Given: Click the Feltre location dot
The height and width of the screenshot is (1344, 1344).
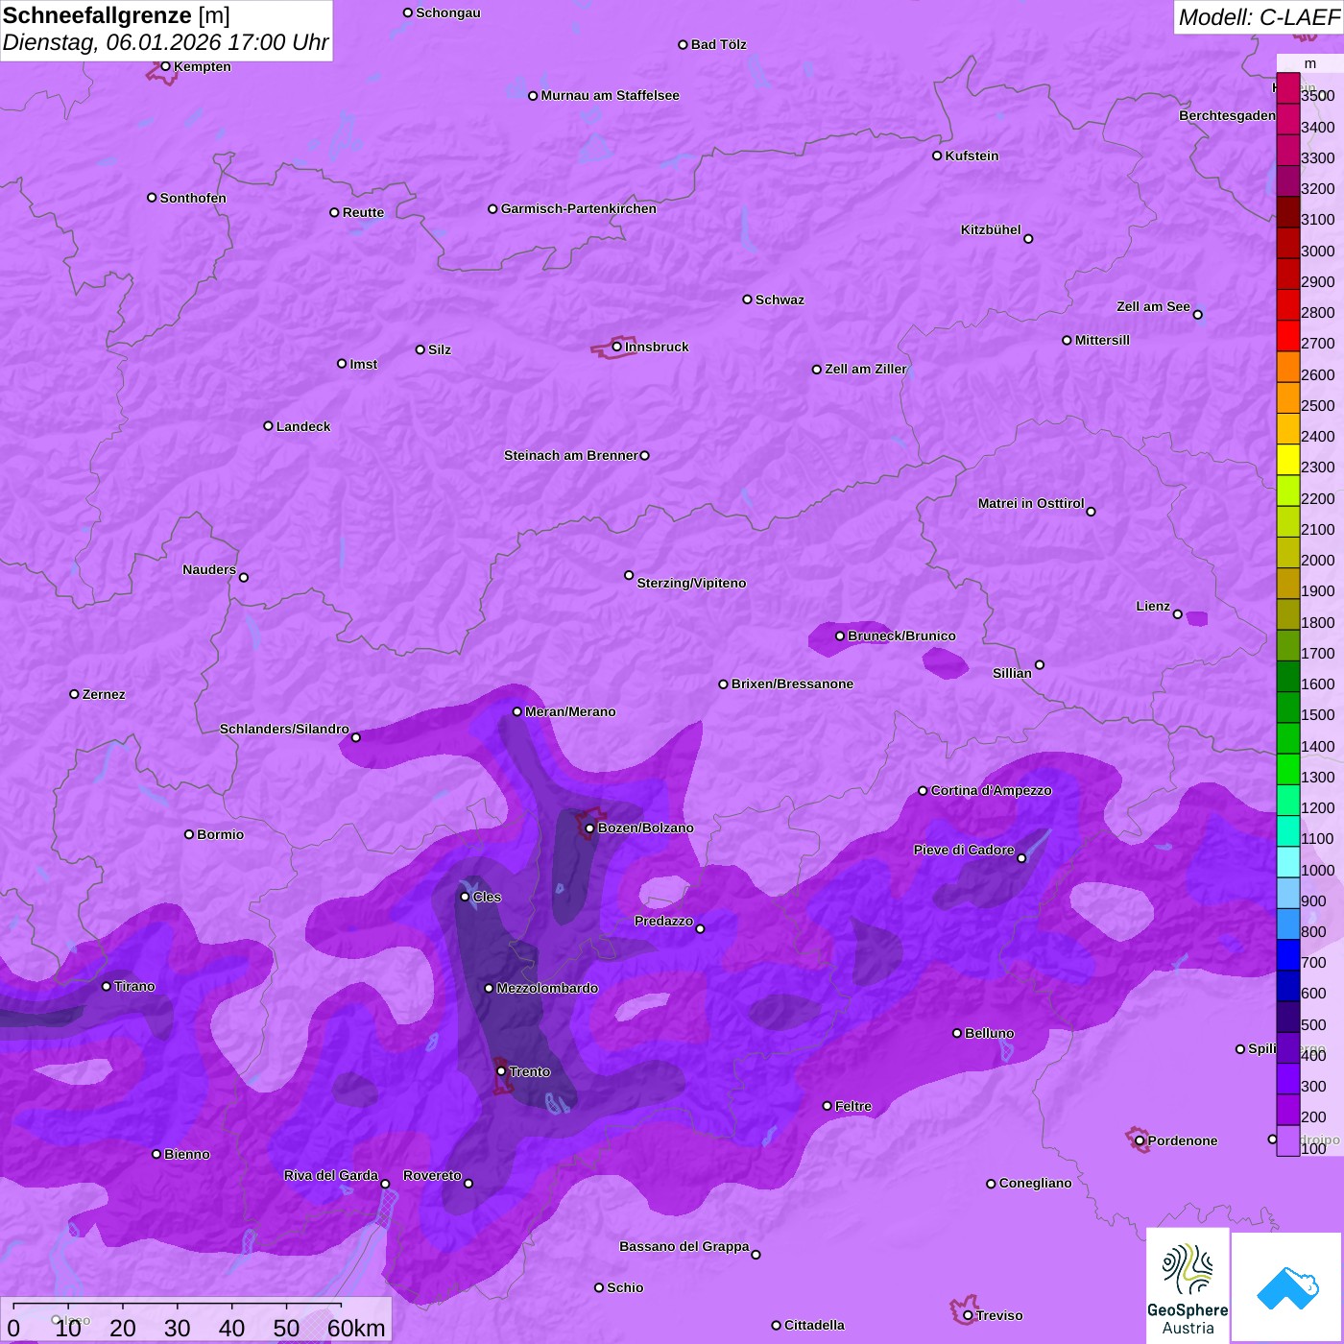Looking at the screenshot, I should [x=828, y=1106].
